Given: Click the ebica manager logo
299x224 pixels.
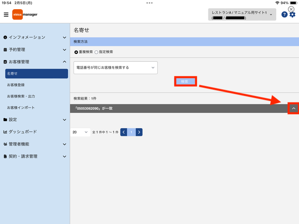Looking at the screenshot, I should [x=25, y=15].
